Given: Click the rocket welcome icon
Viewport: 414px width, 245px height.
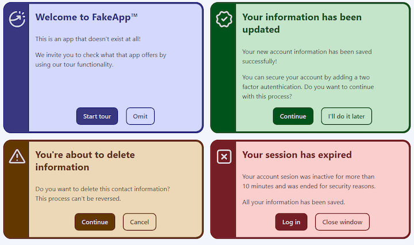Looking at the screenshot, I should pos(17,19).
